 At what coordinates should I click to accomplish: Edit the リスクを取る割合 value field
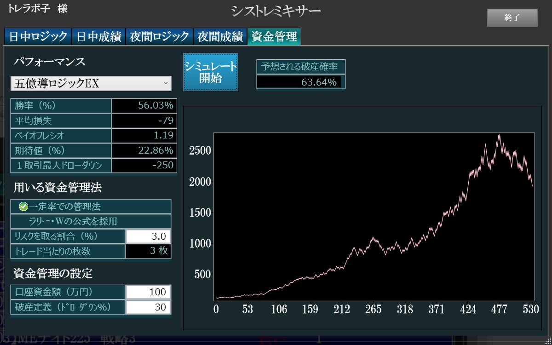coord(148,236)
